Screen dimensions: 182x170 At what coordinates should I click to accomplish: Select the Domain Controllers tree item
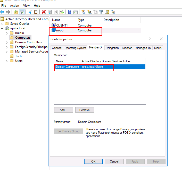(x=28, y=42)
